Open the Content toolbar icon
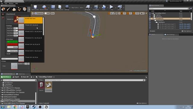The image size is (193, 109). click(53, 8)
